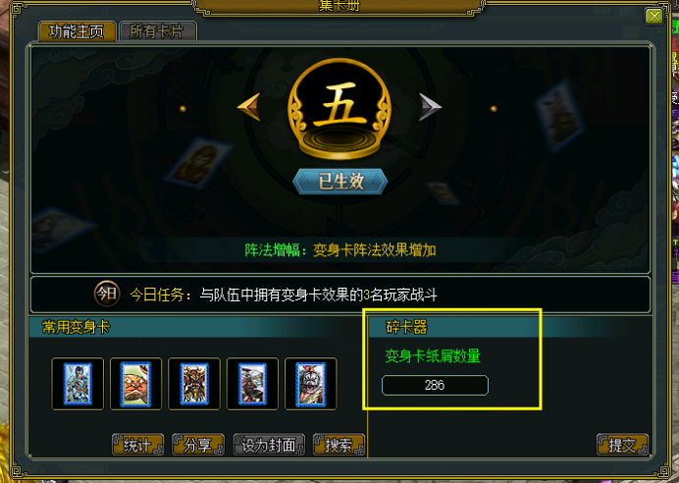Click the silver right arrow beside the 五 emblem
This screenshot has height=483, width=679.
(x=430, y=107)
